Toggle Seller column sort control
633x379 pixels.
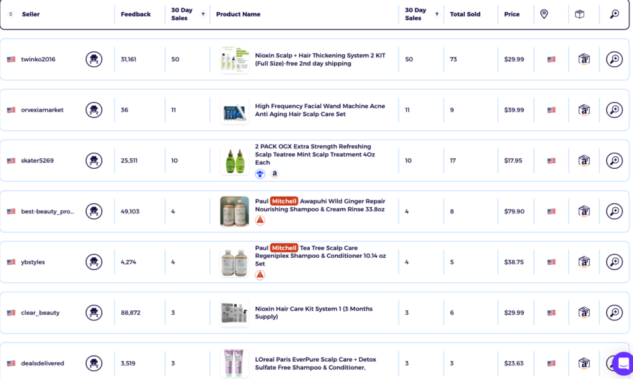click(x=11, y=14)
